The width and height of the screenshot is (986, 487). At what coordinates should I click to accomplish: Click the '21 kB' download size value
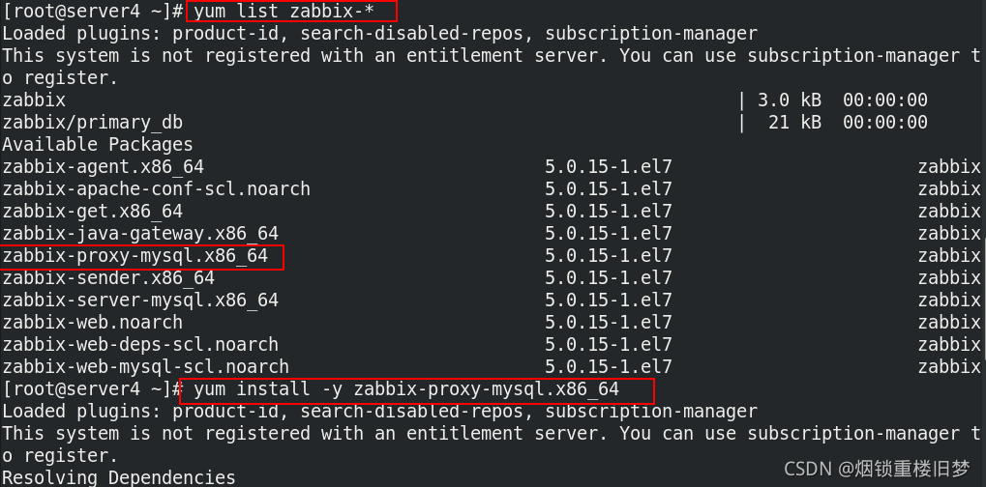(794, 123)
